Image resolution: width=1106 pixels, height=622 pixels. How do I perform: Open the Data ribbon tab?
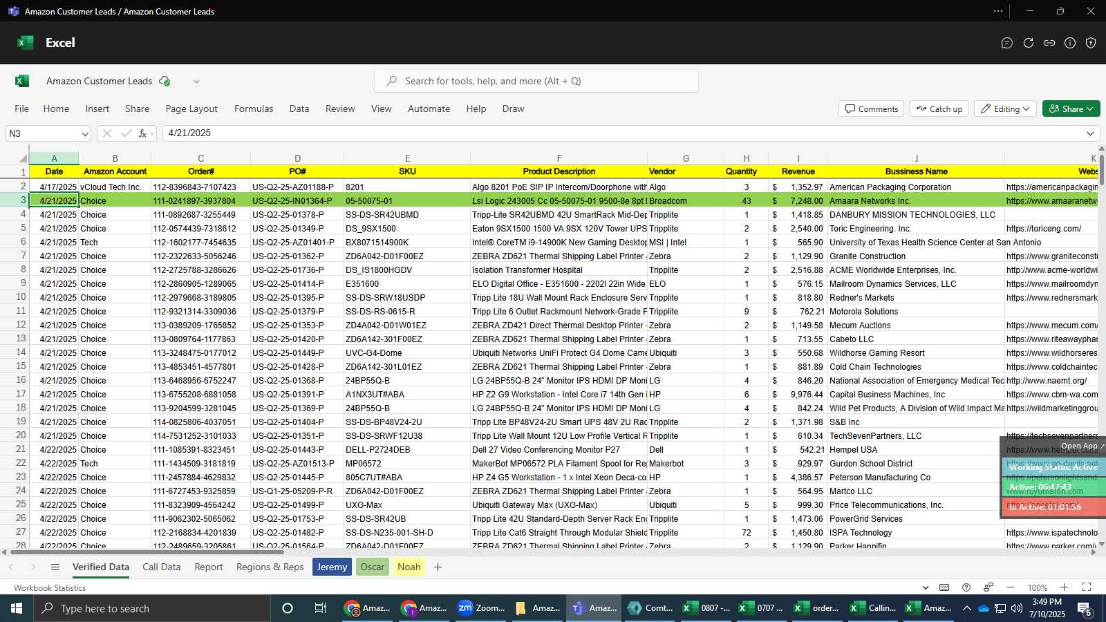(x=299, y=109)
